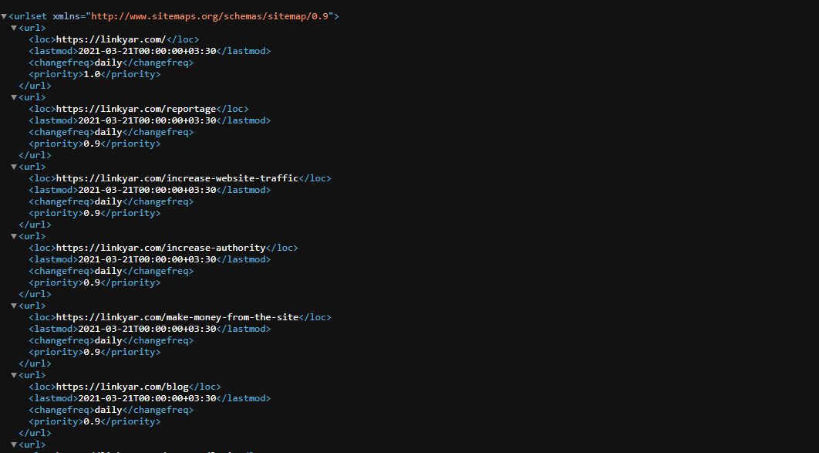Image resolution: width=819 pixels, height=453 pixels.
Task: Select the loc text https://linkyar.com/reportage
Action: pos(136,109)
